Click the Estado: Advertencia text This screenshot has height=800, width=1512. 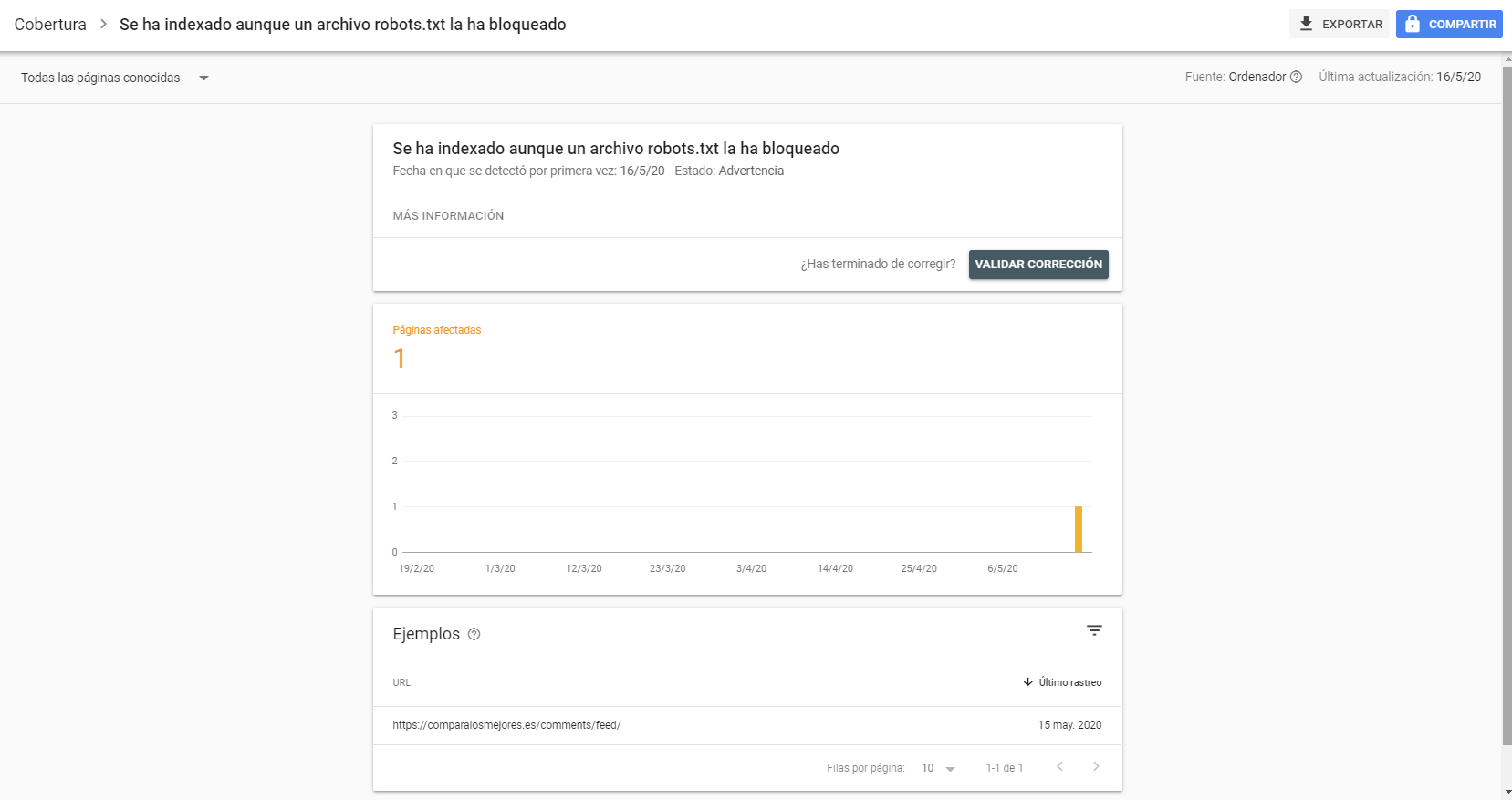tap(729, 171)
